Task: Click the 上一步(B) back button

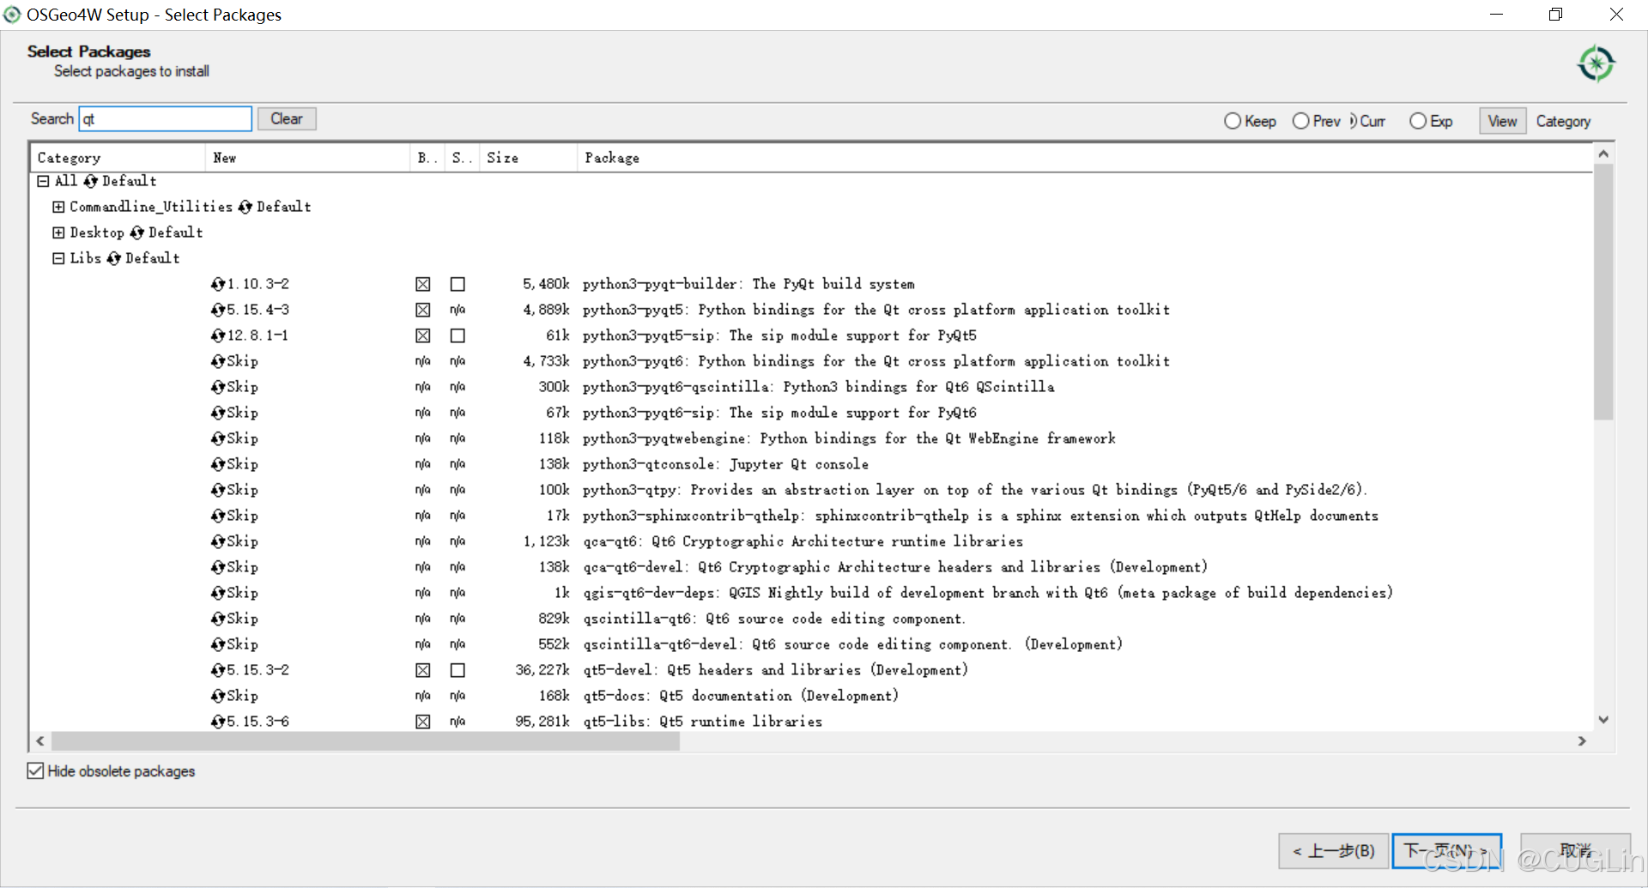Action: 1333,851
